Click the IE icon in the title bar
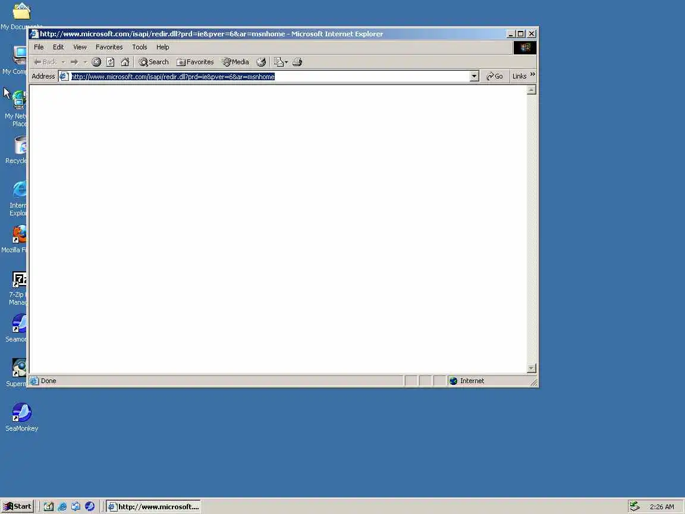This screenshot has height=514, width=685. point(34,34)
